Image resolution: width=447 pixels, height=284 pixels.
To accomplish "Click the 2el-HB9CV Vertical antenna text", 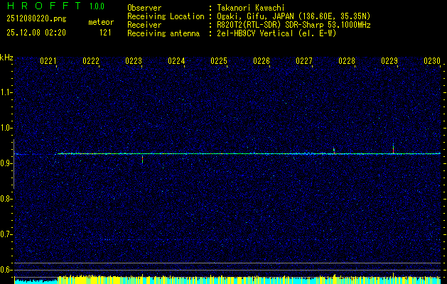I will [x=276, y=32].
